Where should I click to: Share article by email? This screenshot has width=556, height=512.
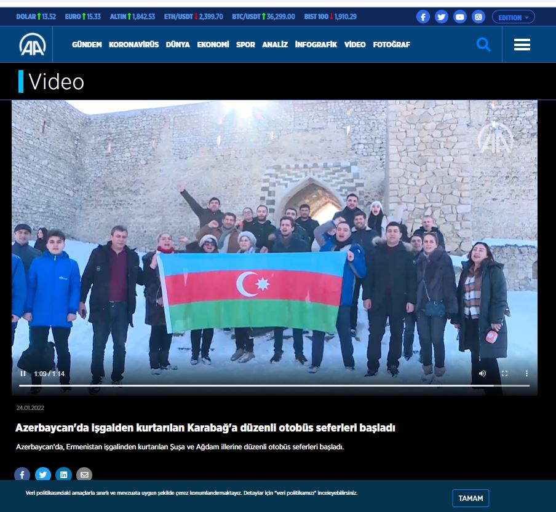(84, 475)
